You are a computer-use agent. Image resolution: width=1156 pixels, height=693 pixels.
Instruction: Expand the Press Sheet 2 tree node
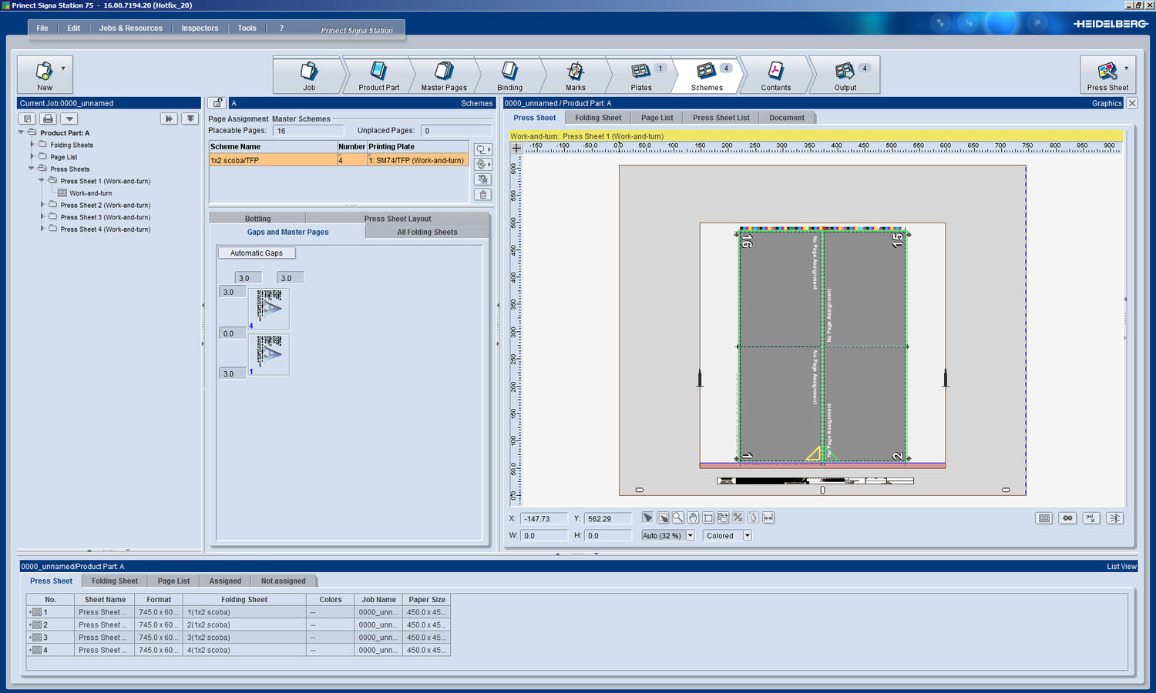(42, 205)
